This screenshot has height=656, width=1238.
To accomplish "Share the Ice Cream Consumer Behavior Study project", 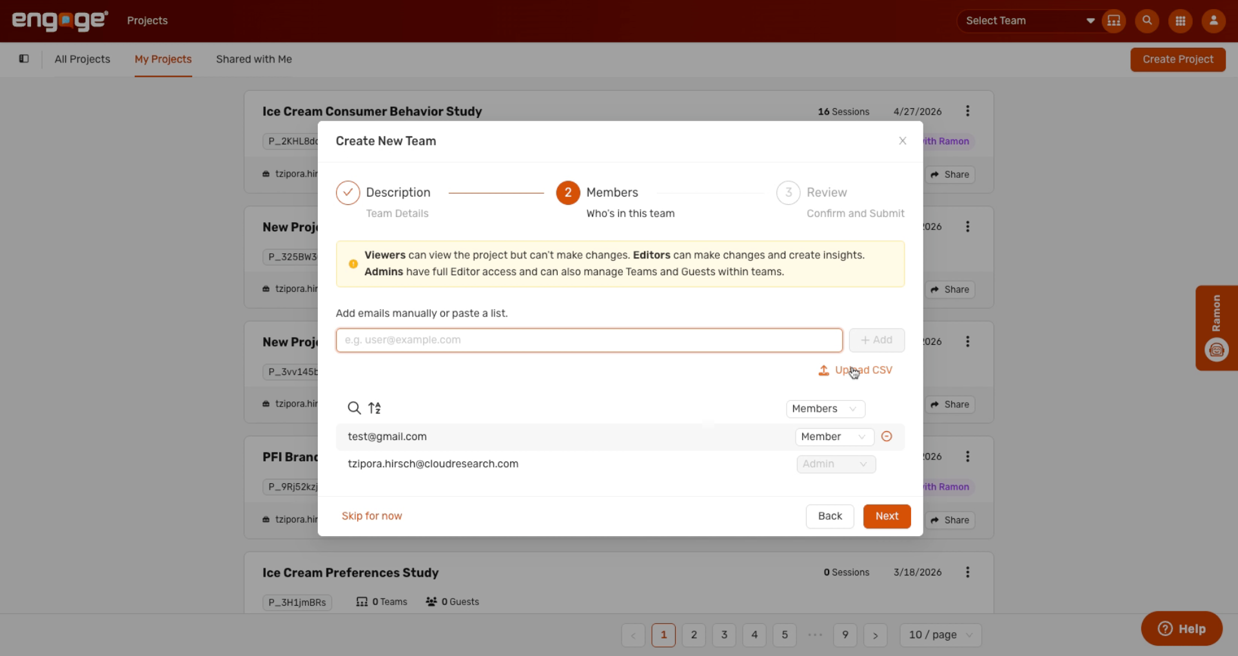I will coord(950,175).
